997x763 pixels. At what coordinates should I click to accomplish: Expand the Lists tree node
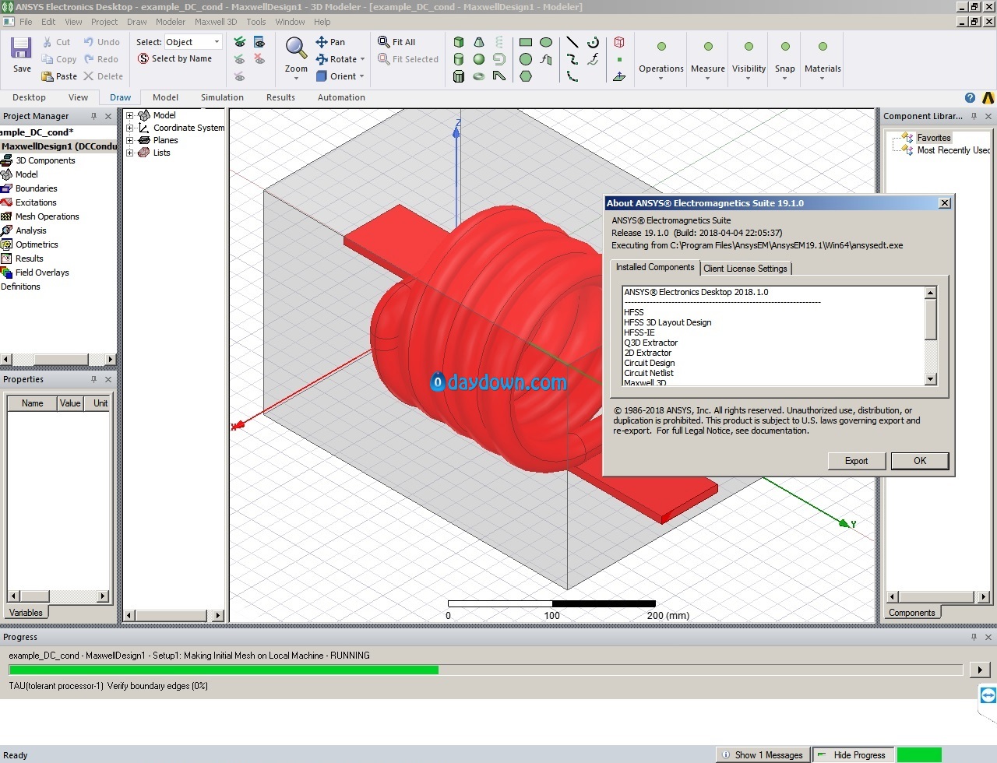tap(130, 153)
